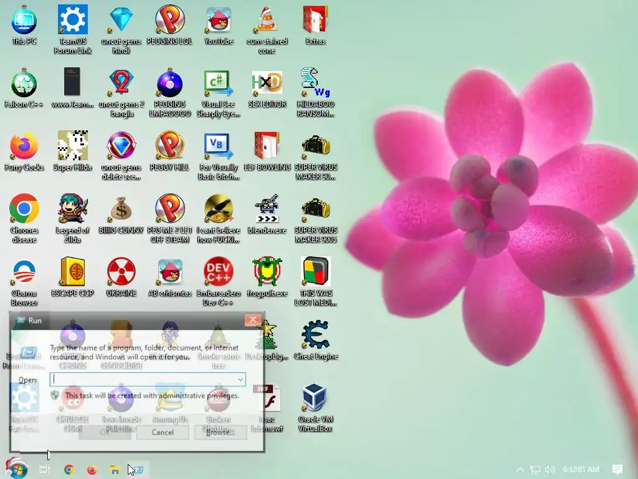Open Task View on the taskbar
The image size is (638, 479).
[45, 470]
